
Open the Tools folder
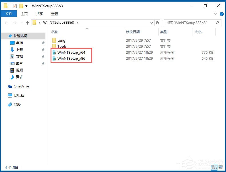pyautogui.click(x=62, y=46)
